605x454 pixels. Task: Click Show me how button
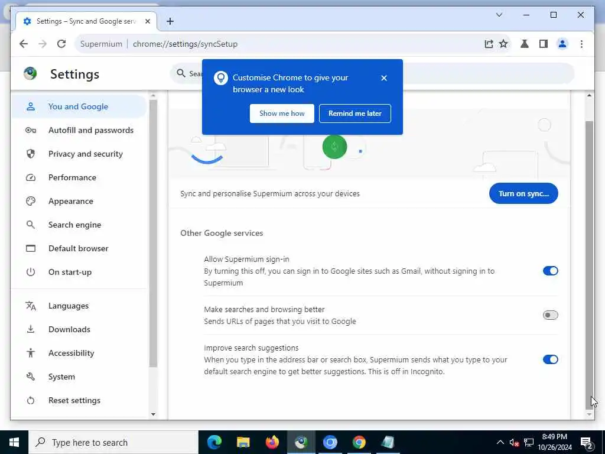coord(282,113)
